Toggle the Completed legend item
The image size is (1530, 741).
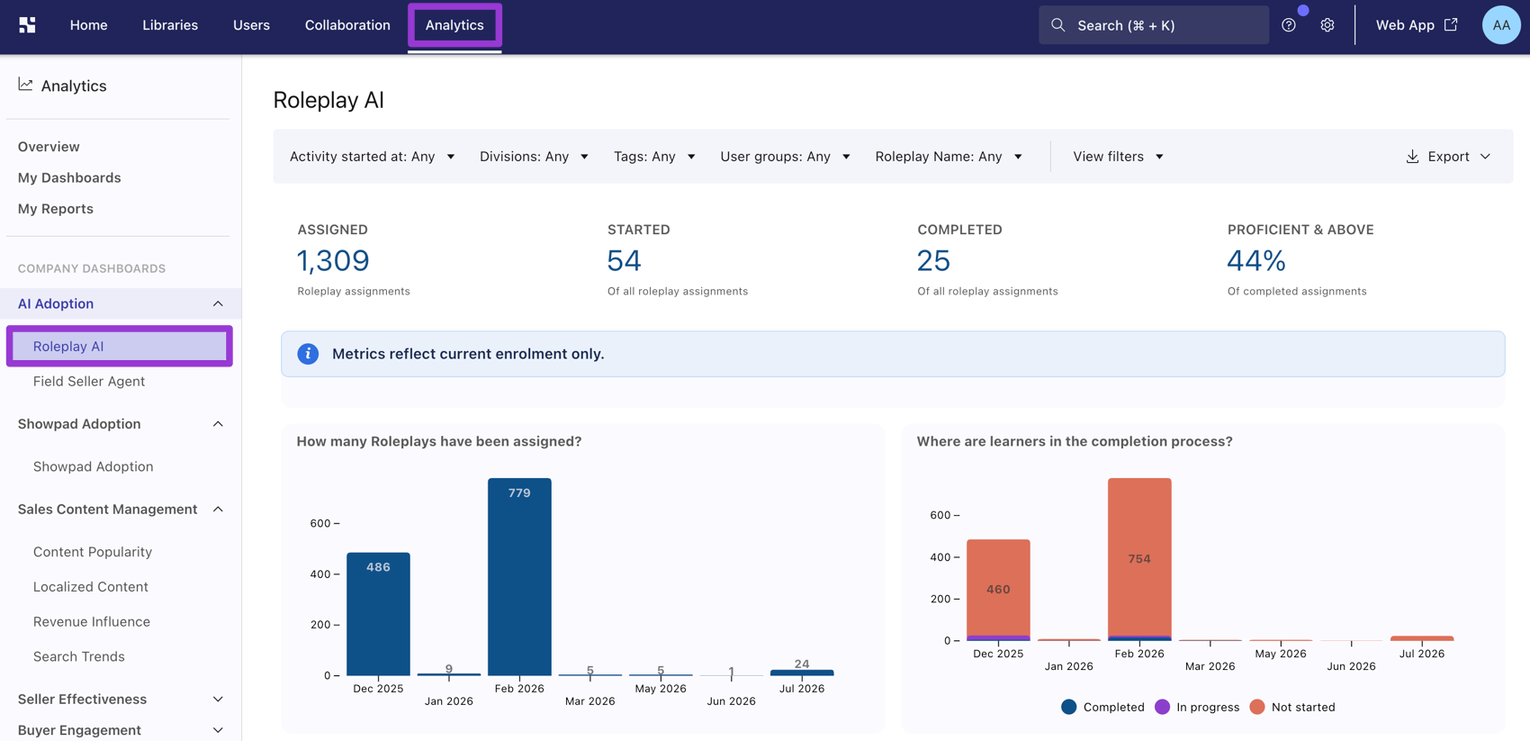pos(1102,707)
